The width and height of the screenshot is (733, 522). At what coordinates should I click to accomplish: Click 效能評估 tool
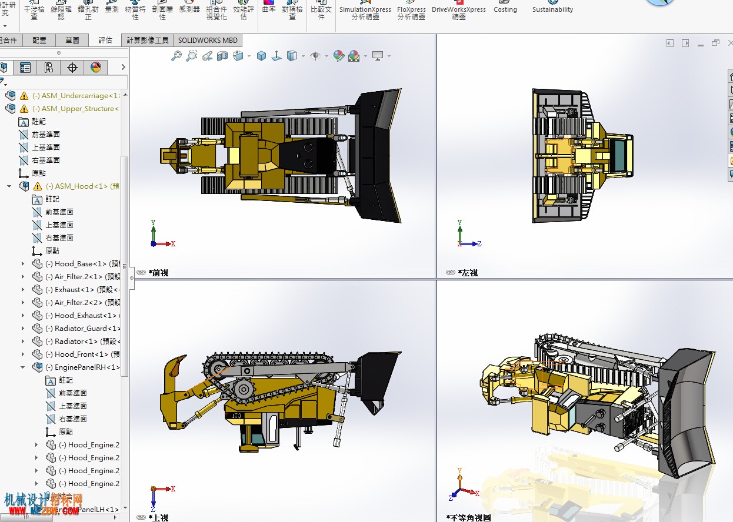coord(244,10)
